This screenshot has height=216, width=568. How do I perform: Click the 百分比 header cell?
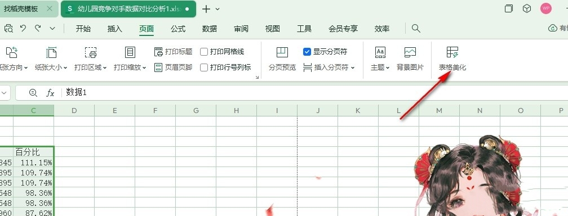click(x=34, y=152)
